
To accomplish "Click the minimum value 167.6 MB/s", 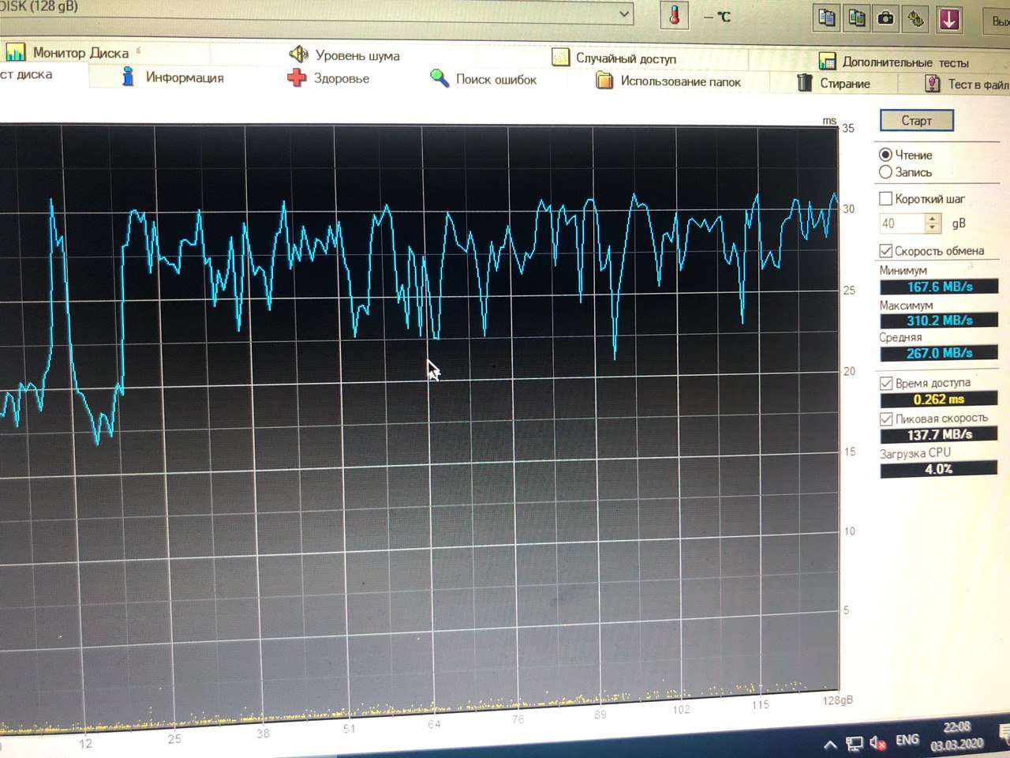I will tap(939, 287).
